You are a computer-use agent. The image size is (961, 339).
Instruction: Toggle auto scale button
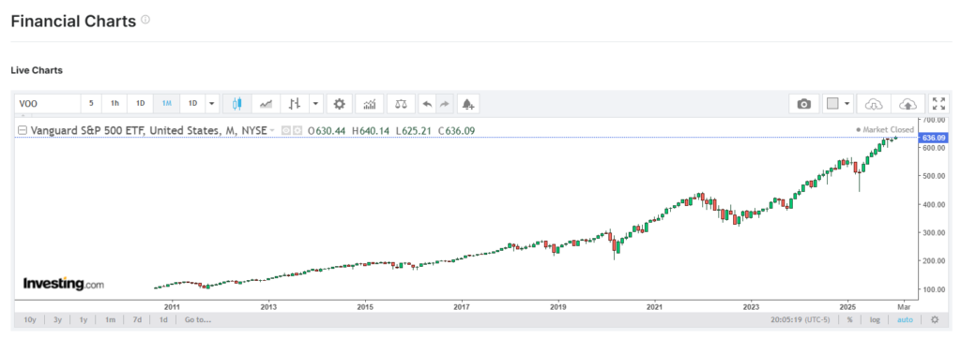(x=905, y=319)
